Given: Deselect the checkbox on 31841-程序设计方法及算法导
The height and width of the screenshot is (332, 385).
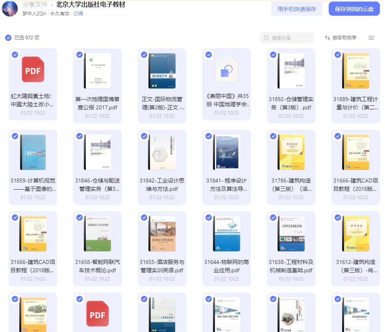Looking at the screenshot, I should tap(209, 136).
